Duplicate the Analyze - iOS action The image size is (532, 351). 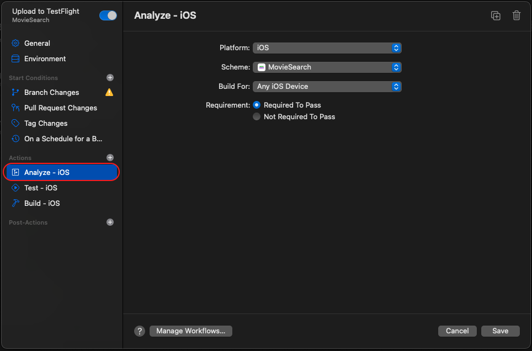point(496,15)
